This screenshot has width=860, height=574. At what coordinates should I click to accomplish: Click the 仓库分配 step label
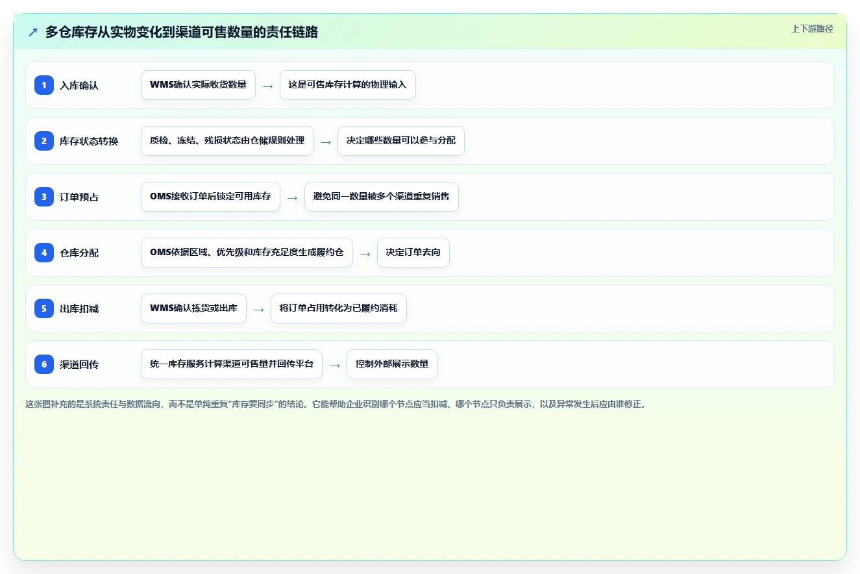[79, 253]
